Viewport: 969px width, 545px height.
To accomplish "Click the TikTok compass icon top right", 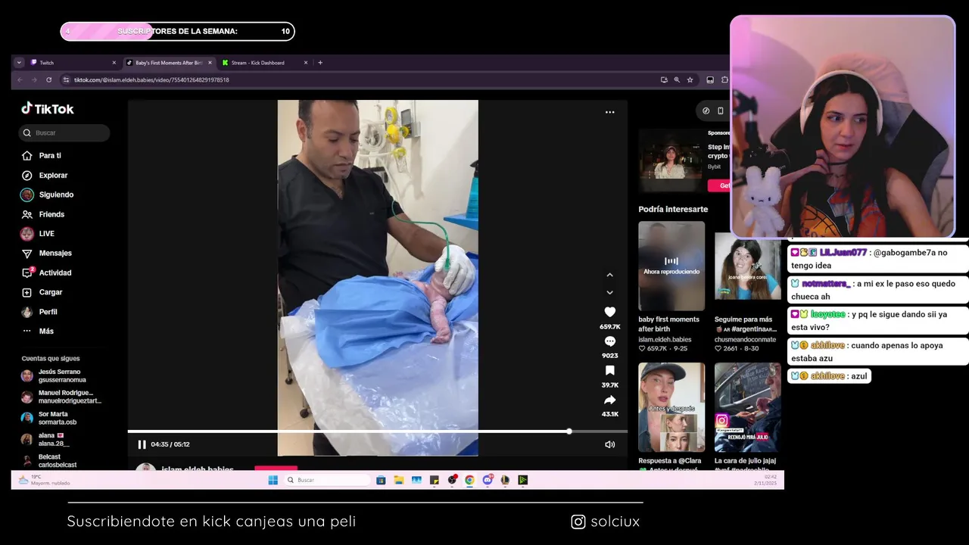I will 706,111.
